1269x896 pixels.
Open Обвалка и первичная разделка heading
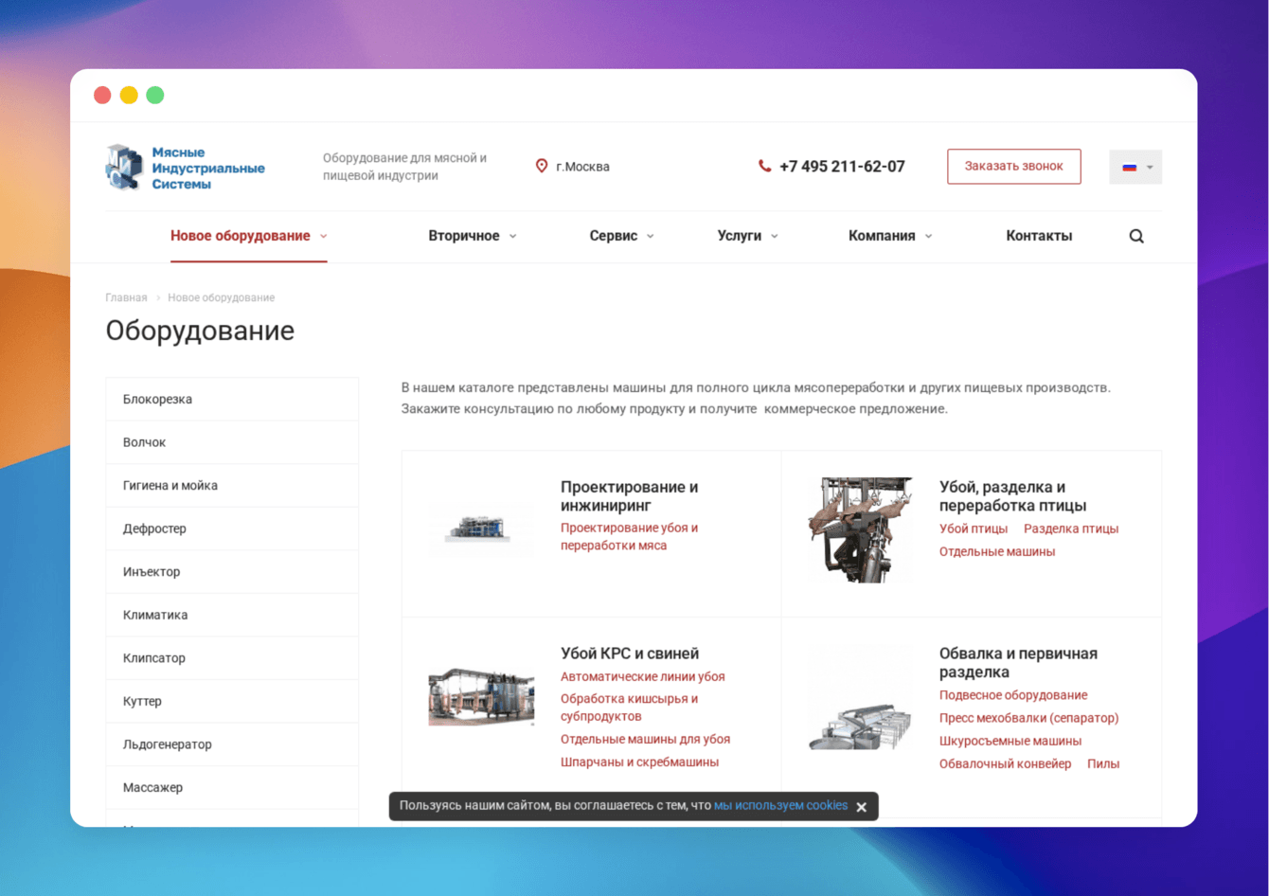tap(1019, 663)
